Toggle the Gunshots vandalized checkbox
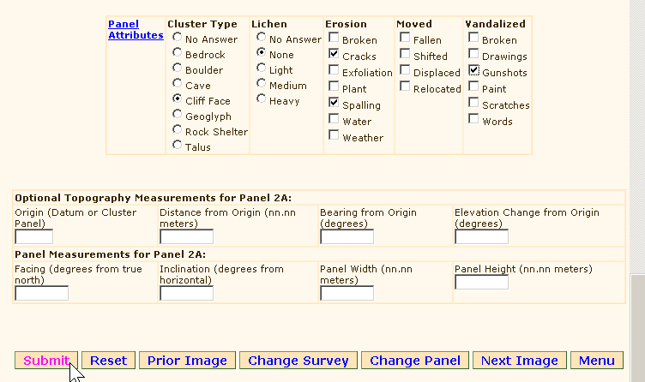Viewport: 645px width, 382px height. (474, 71)
